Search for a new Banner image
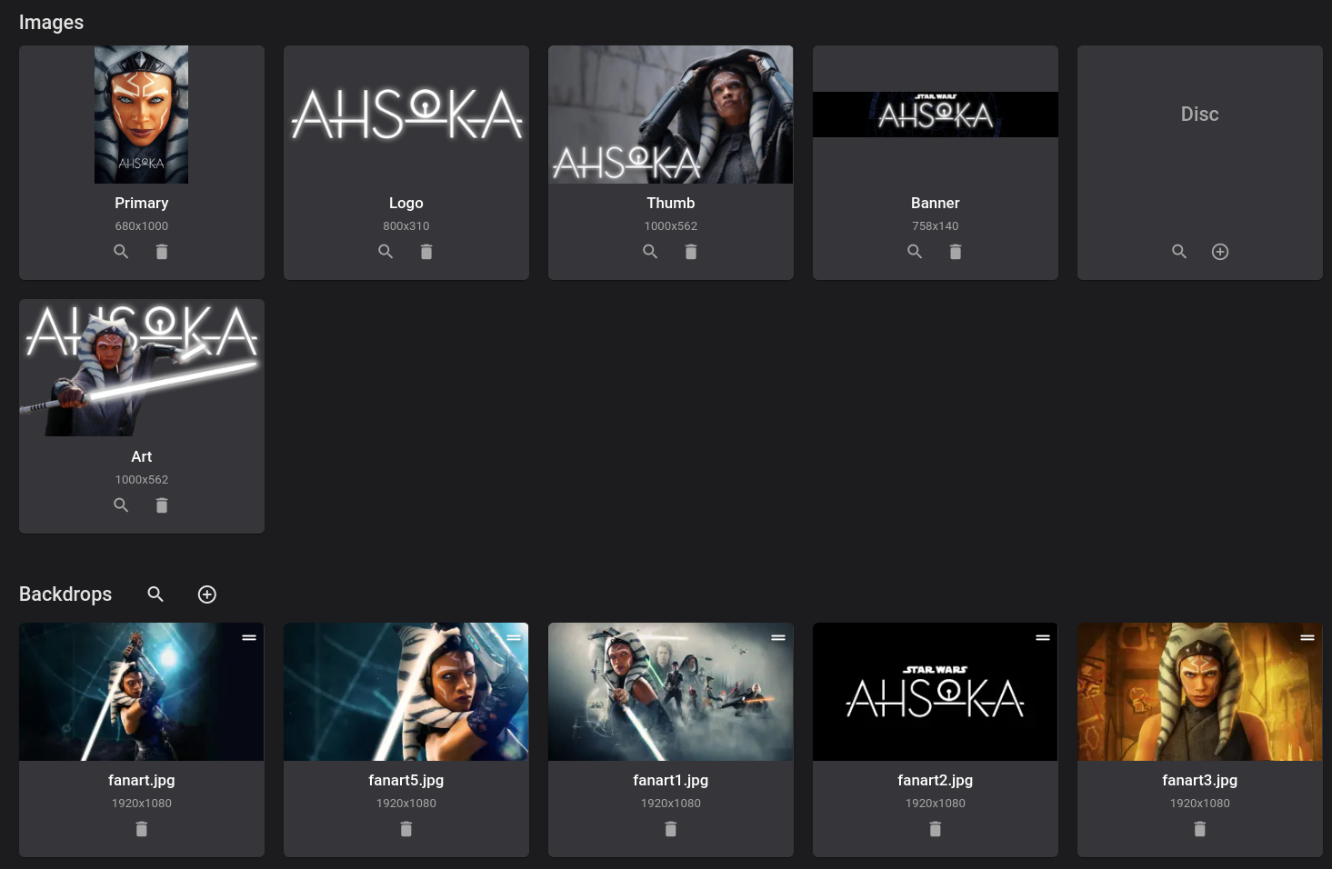This screenshot has height=869, width=1332. pyautogui.click(x=915, y=252)
